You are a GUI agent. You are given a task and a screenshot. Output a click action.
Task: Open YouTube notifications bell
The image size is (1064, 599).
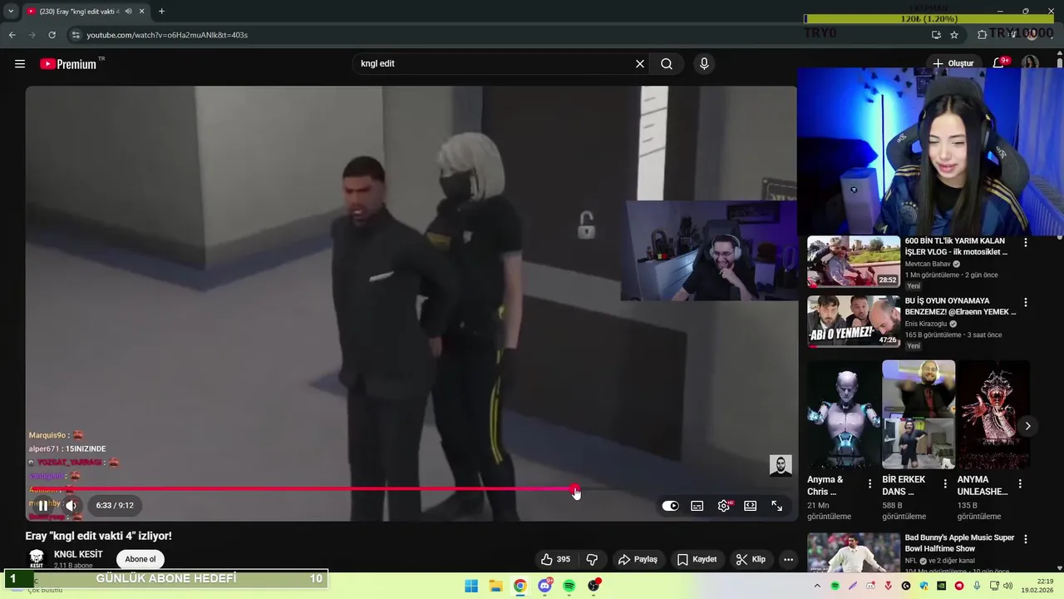(999, 64)
